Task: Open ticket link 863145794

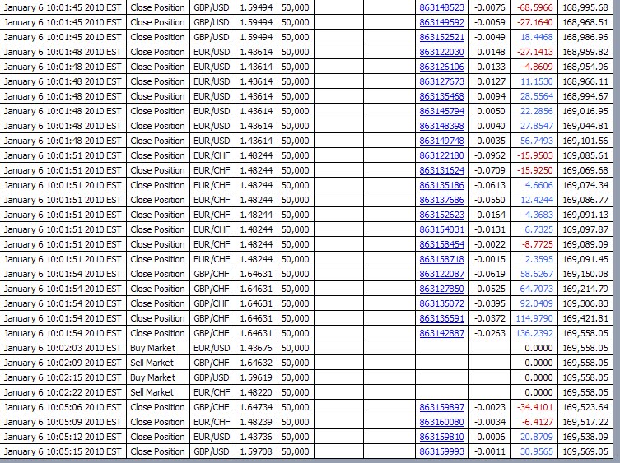Action: 441,111
